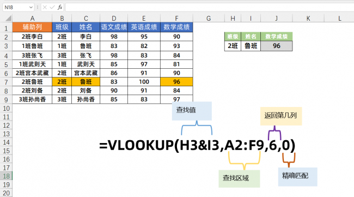Open the Name Box dropdown arrow
Image resolution: width=354 pixels, height=197 pixels.
31,8
